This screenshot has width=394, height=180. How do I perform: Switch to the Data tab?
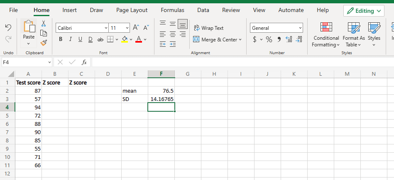pos(203,10)
